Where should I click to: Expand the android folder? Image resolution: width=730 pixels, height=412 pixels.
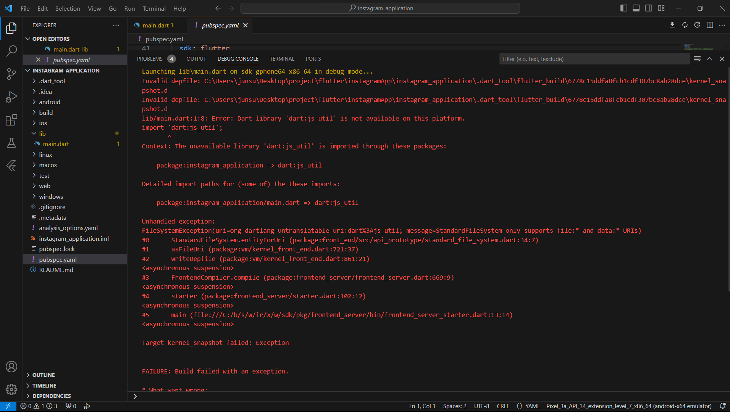[x=75, y=102]
